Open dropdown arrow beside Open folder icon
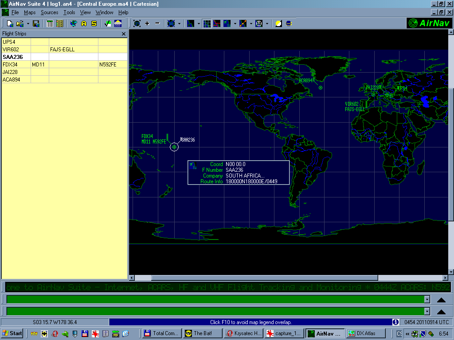The image size is (454, 340). (28, 23)
